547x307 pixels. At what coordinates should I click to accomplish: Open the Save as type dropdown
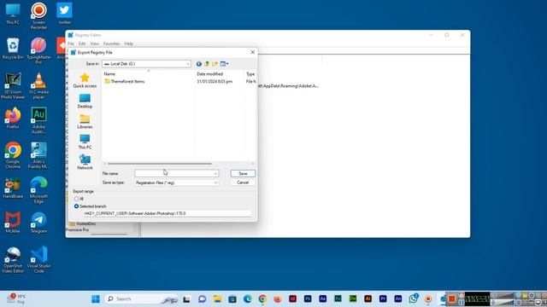215,182
